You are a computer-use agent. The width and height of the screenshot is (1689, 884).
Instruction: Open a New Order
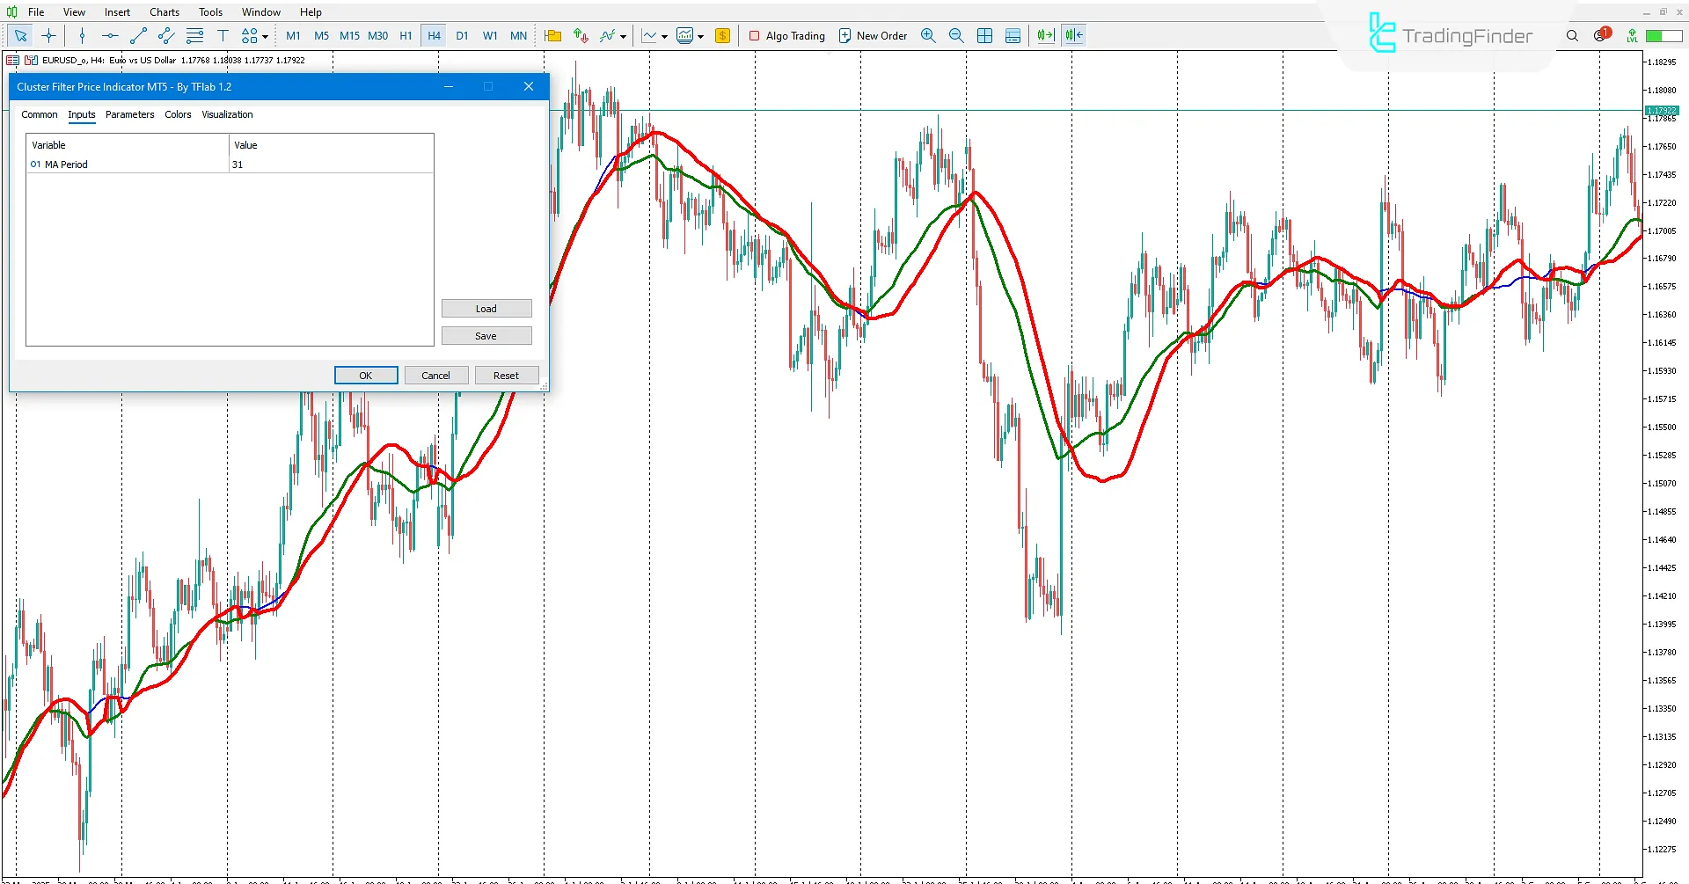pos(873,35)
